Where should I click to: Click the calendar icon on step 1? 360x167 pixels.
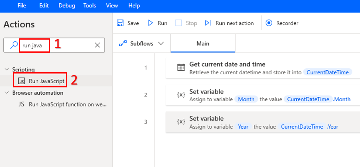click(181, 68)
